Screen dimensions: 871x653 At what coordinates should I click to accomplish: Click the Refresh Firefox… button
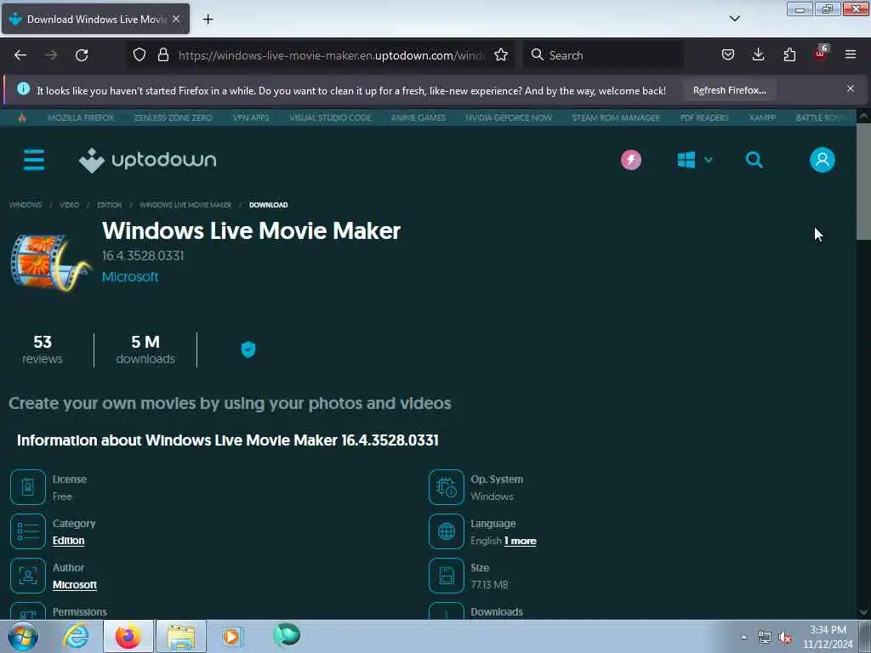(x=729, y=90)
